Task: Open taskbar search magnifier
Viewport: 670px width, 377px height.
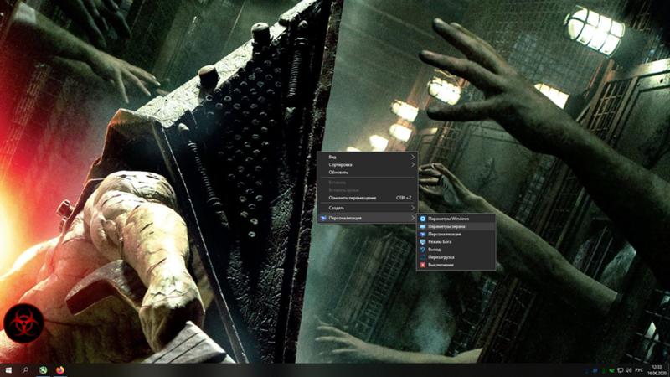Action: pyautogui.click(x=25, y=370)
